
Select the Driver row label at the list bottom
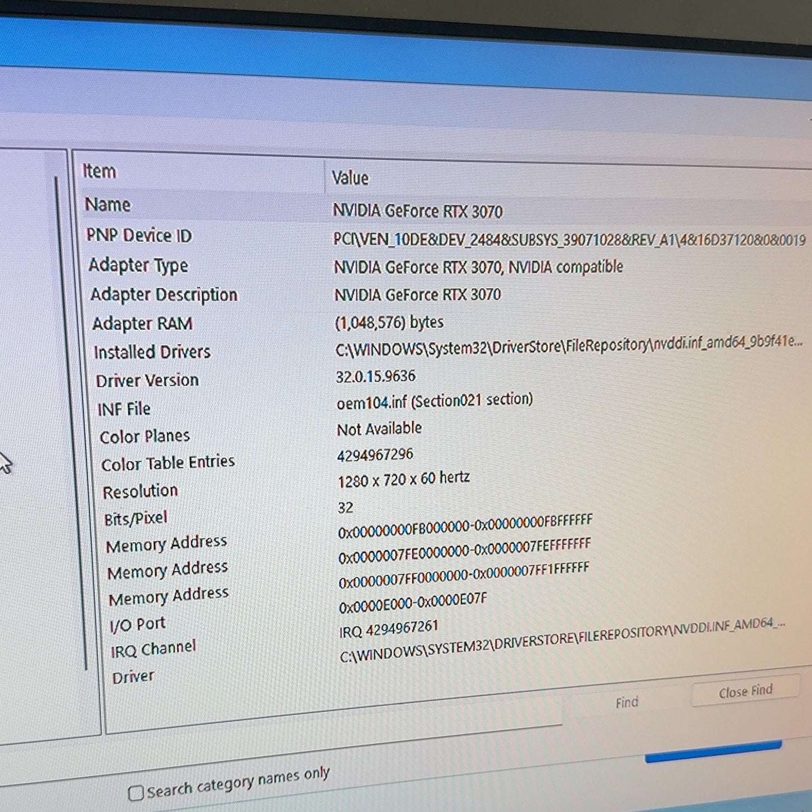coord(133,677)
